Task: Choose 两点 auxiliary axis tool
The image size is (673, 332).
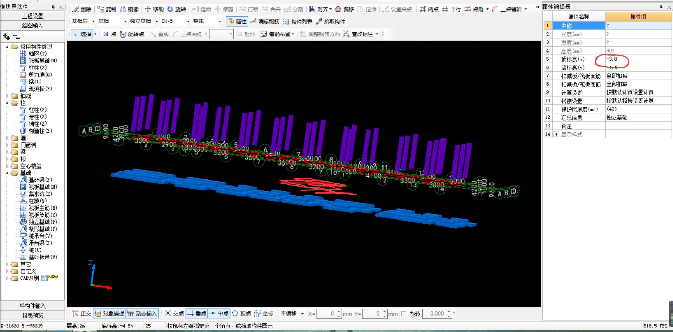Action: pyautogui.click(x=429, y=9)
